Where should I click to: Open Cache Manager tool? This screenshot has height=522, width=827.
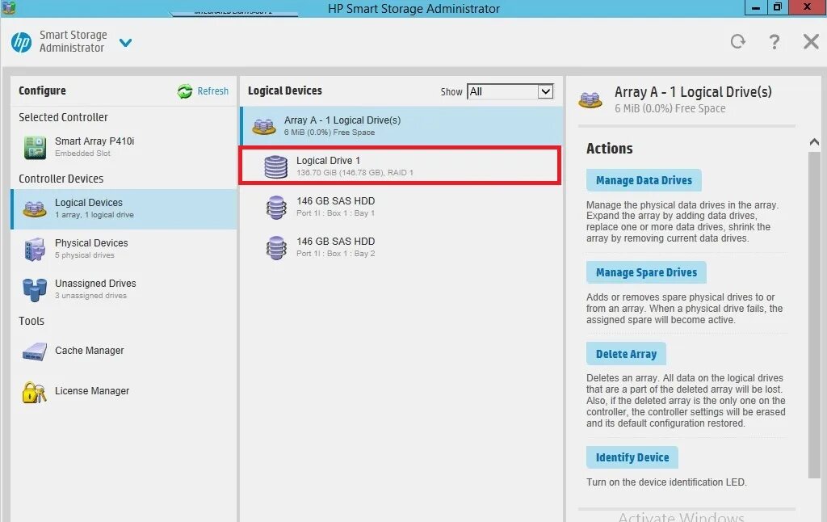(124, 351)
